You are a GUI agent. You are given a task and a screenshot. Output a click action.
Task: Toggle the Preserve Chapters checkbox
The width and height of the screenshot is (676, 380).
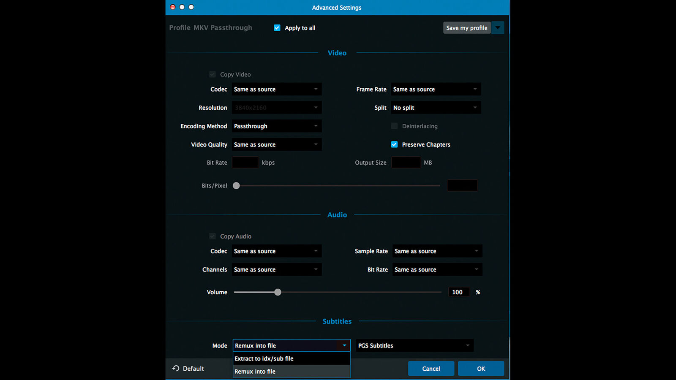[x=394, y=144]
